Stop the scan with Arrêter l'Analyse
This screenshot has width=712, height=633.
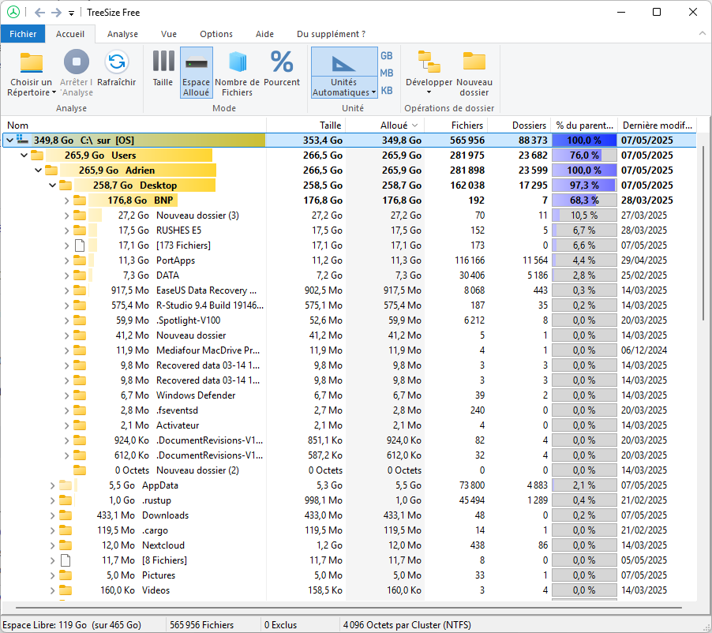77,73
